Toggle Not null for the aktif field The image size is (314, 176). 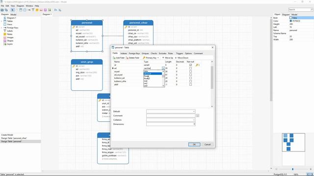point(190,85)
